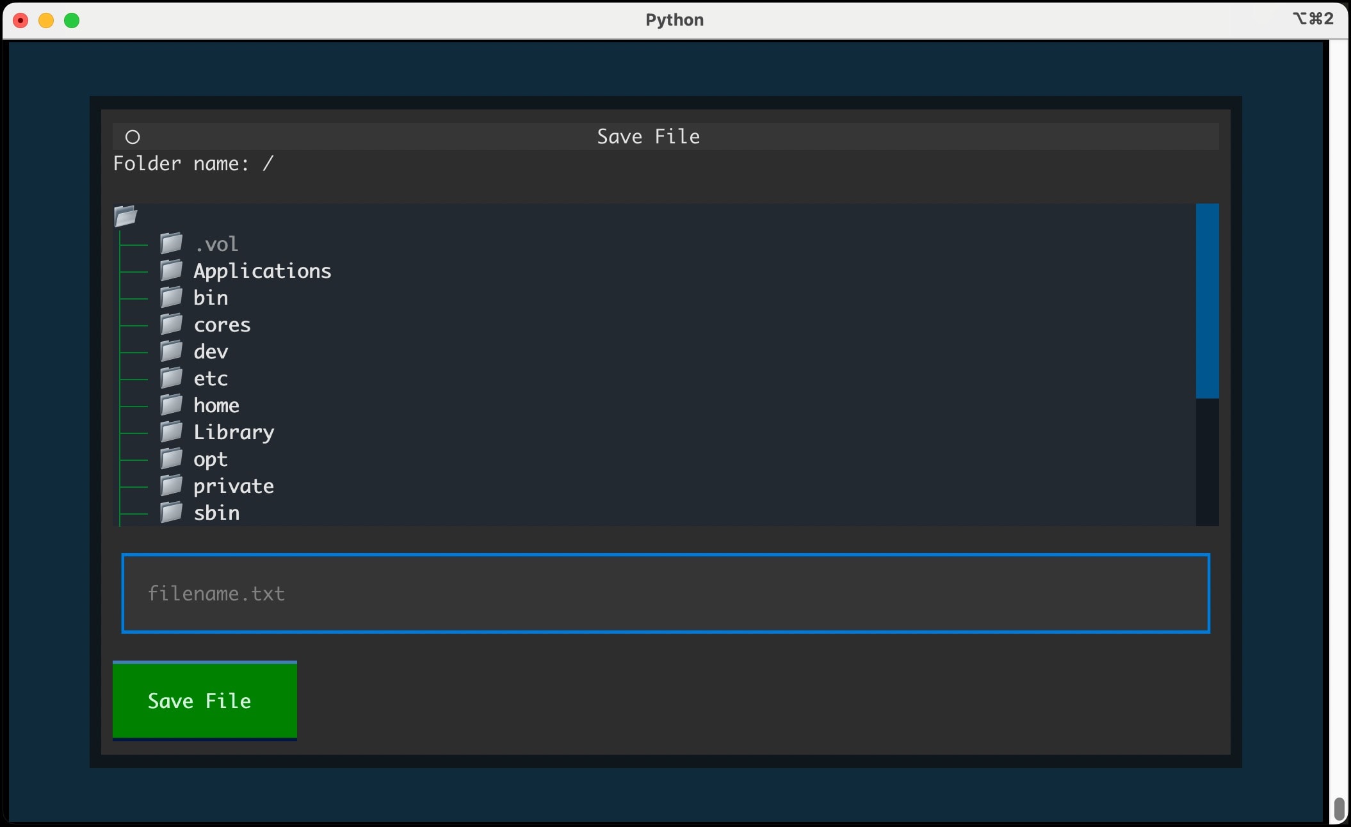Select the Applications folder icon
The height and width of the screenshot is (827, 1351).
click(x=172, y=270)
